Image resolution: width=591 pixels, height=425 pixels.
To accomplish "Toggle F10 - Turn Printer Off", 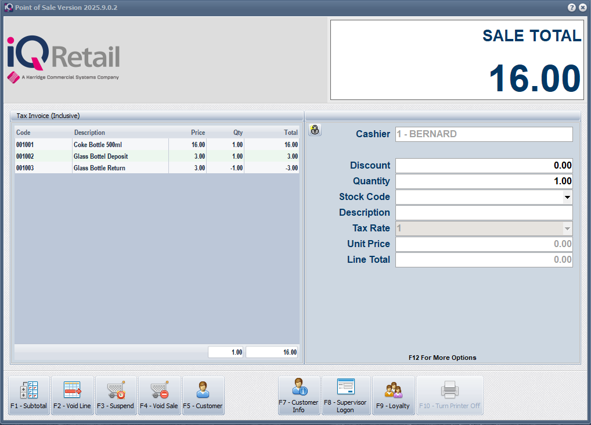I will point(450,395).
